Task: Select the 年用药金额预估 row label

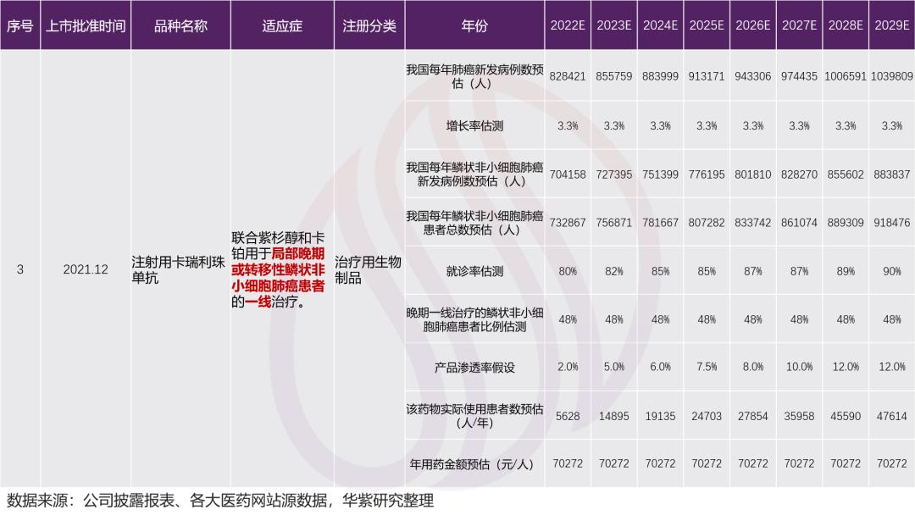Action: coord(474,462)
